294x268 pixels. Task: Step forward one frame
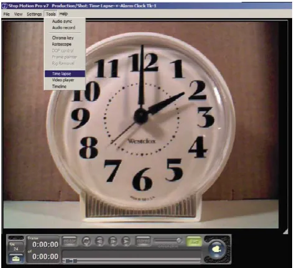pos(113,241)
